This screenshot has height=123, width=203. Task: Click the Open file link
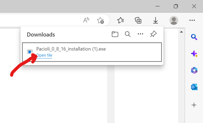coord(44,55)
